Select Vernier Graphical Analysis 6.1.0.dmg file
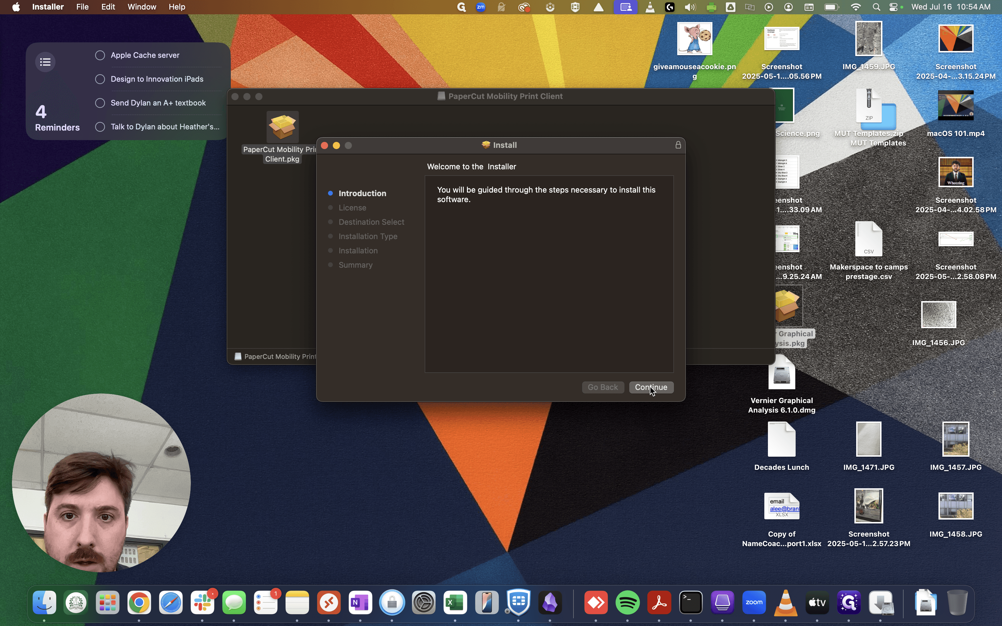The image size is (1002, 626). coord(782,373)
